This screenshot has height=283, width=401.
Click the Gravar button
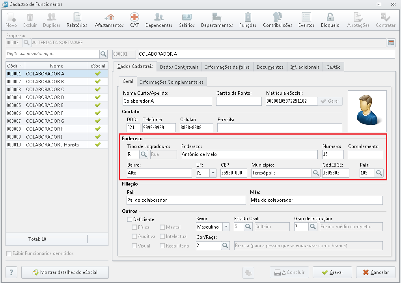coord(332,272)
